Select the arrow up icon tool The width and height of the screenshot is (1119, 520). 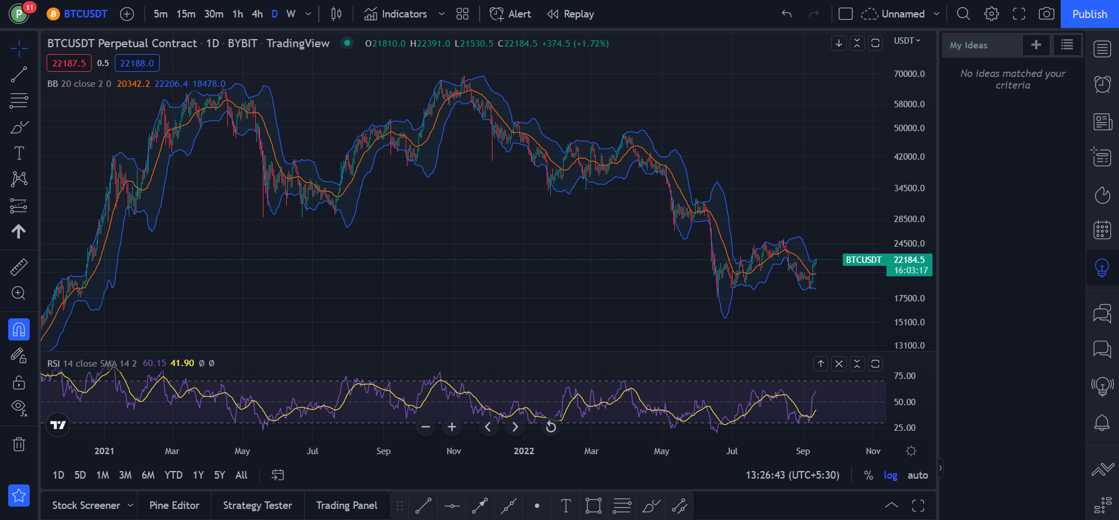click(19, 231)
